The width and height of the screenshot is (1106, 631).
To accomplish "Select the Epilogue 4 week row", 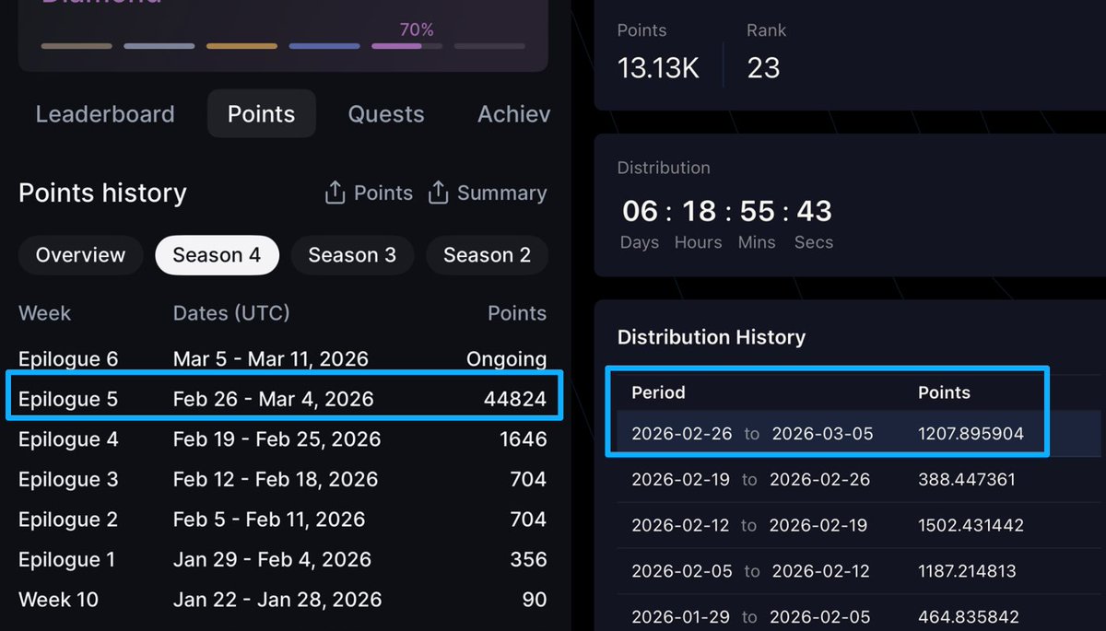I will [283, 439].
